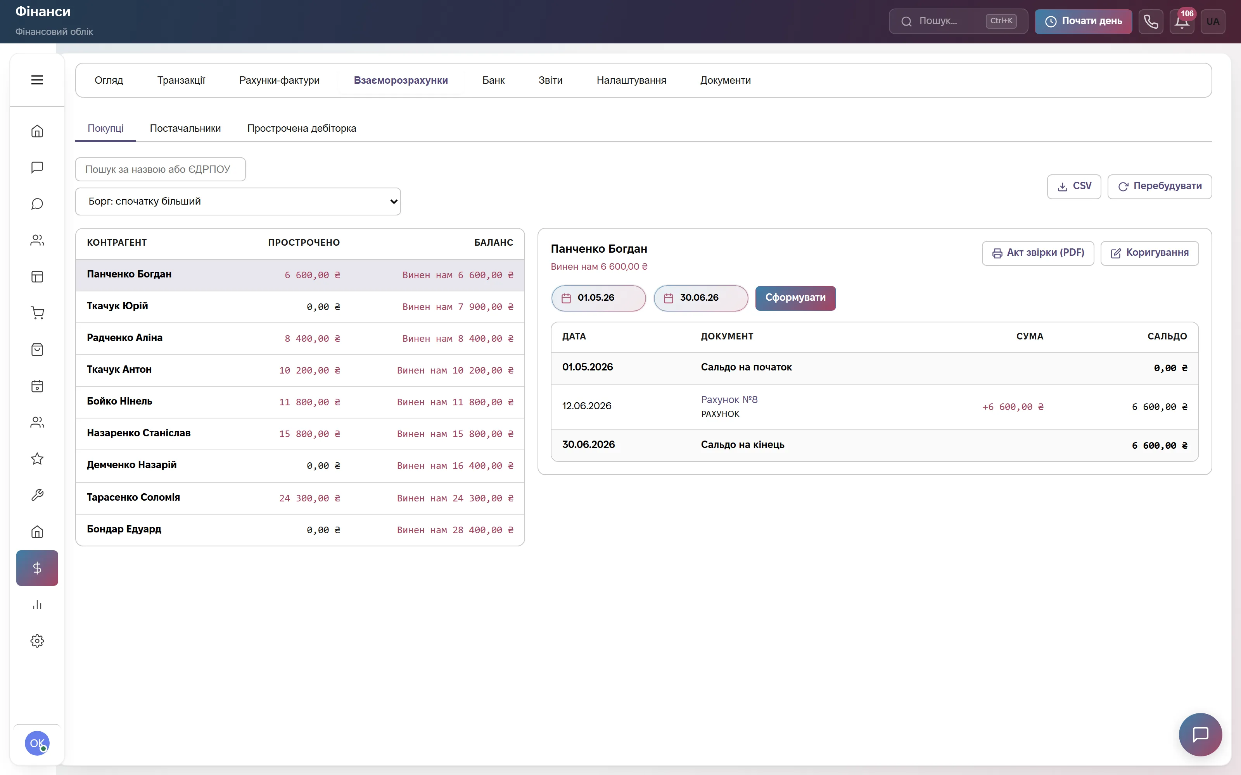Select the Назаренко Станіслав row
The image size is (1241, 775).
coord(300,434)
